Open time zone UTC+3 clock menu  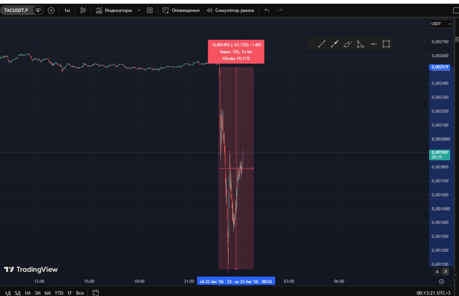click(x=434, y=293)
